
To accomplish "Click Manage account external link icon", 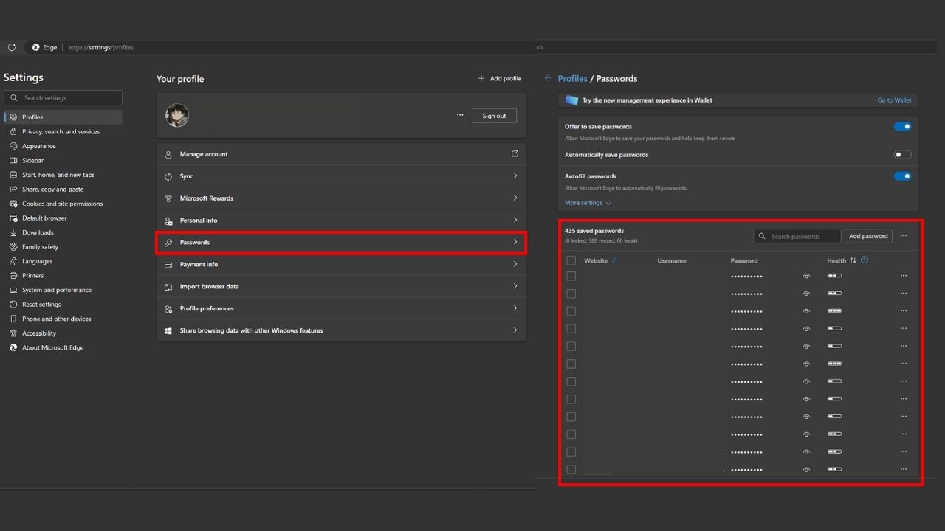I will point(515,154).
